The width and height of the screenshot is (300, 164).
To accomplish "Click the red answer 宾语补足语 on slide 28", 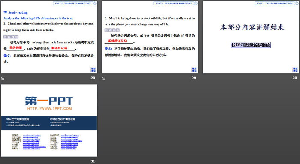I will coord(59,48).
